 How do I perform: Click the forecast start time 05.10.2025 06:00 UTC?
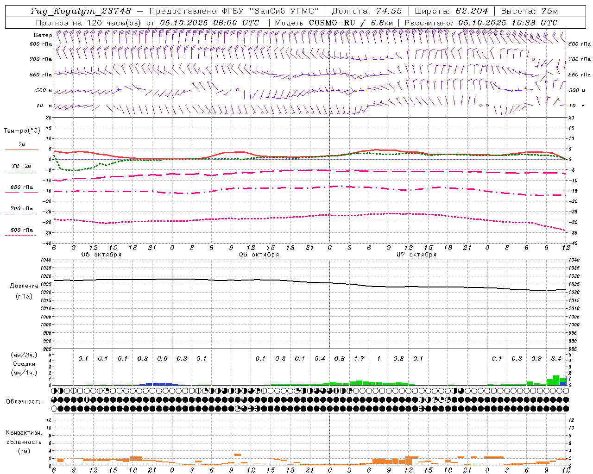point(209,23)
